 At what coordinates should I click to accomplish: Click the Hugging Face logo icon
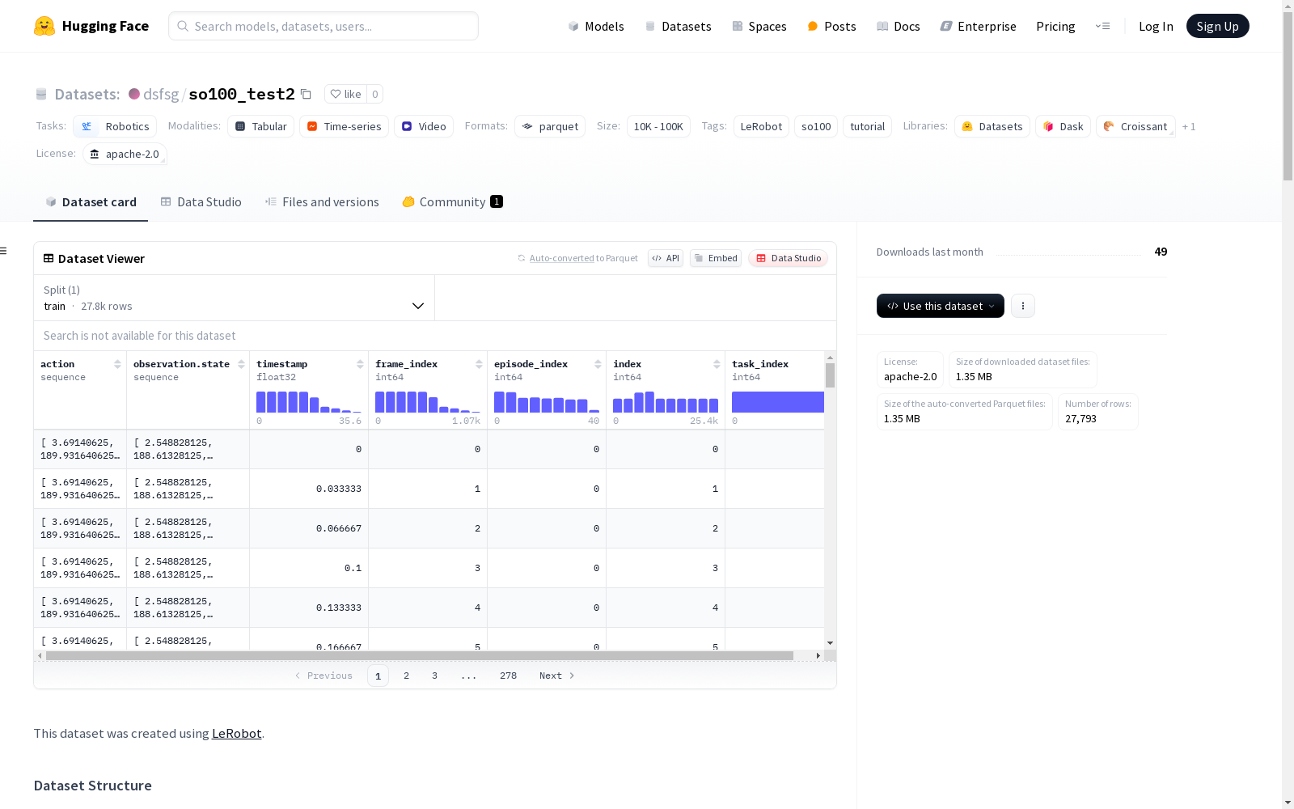pyautogui.click(x=44, y=26)
